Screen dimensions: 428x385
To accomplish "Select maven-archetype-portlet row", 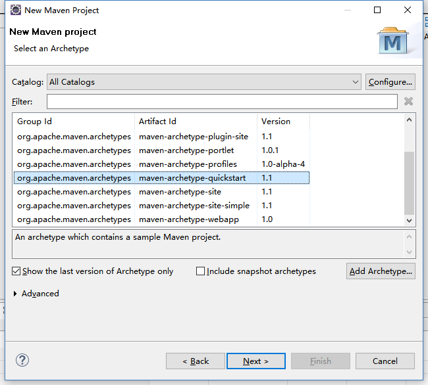I will [x=161, y=150].
